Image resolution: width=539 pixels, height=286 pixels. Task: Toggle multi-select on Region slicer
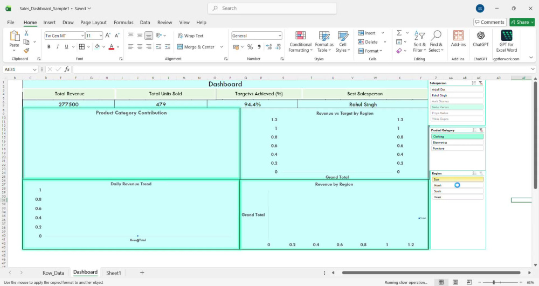474,173
